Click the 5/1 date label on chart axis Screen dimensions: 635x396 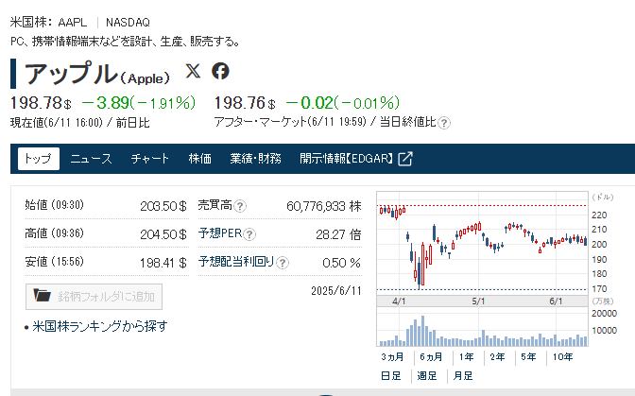click(478, 301)
